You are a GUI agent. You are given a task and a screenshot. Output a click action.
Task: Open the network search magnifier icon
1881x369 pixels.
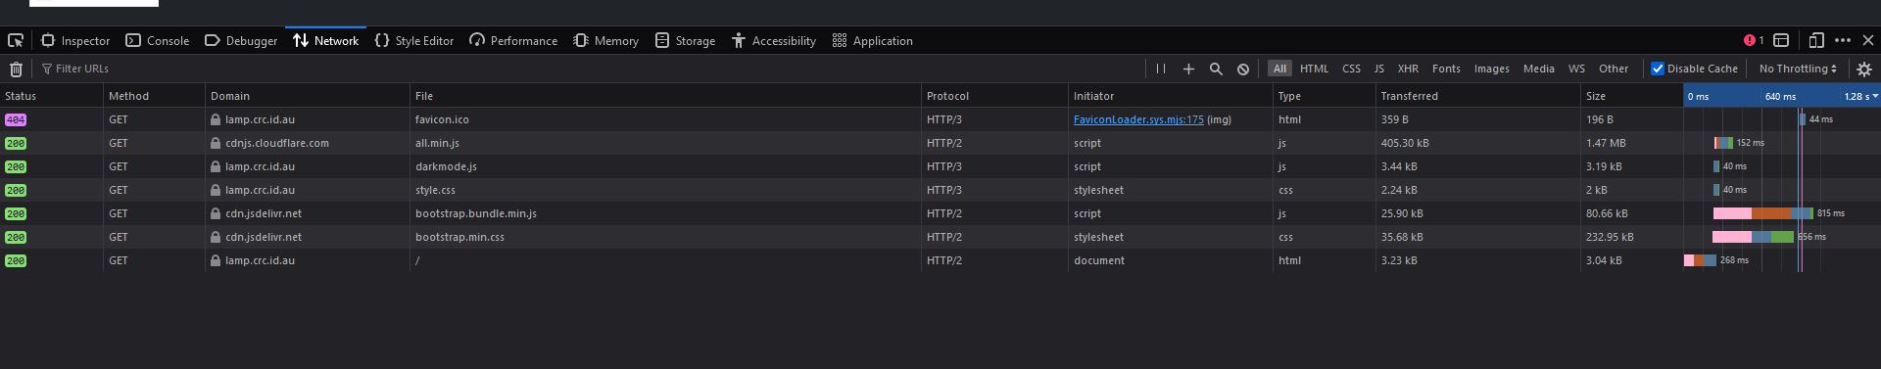click(x=1216, y=69)
